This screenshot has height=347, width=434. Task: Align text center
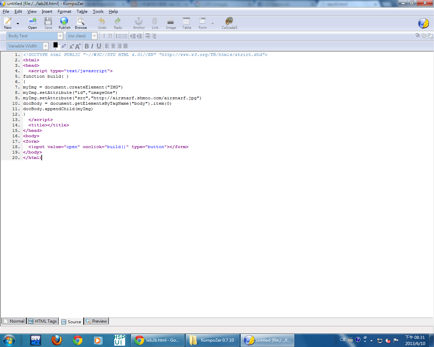(113, 46)
